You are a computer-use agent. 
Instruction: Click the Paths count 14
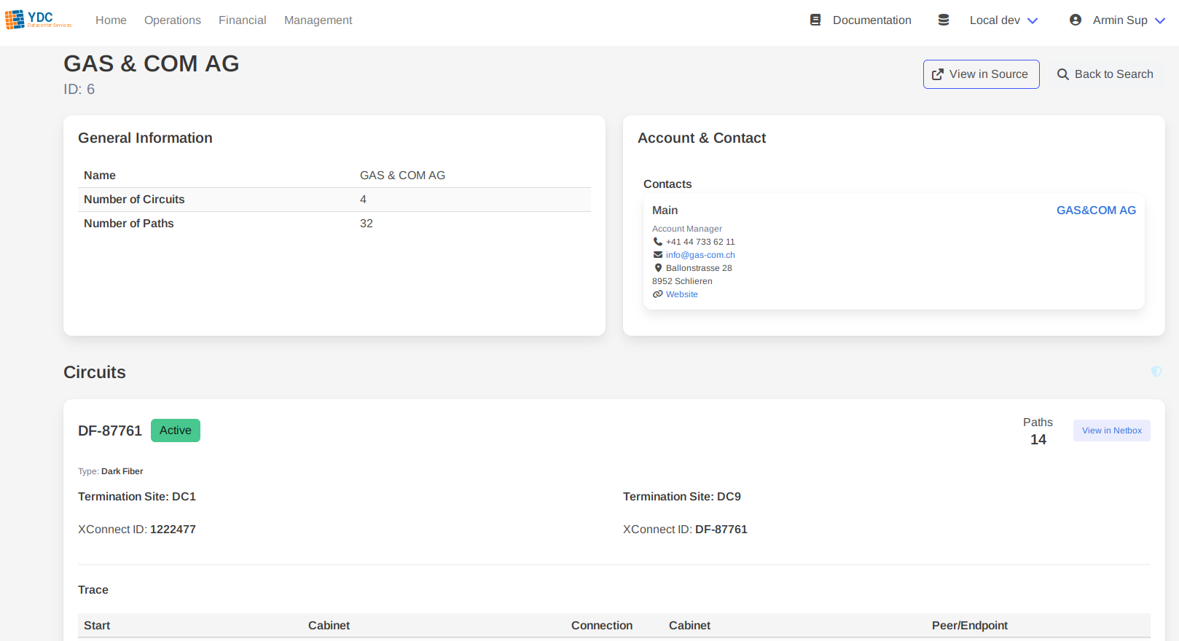coord(1038,439)
